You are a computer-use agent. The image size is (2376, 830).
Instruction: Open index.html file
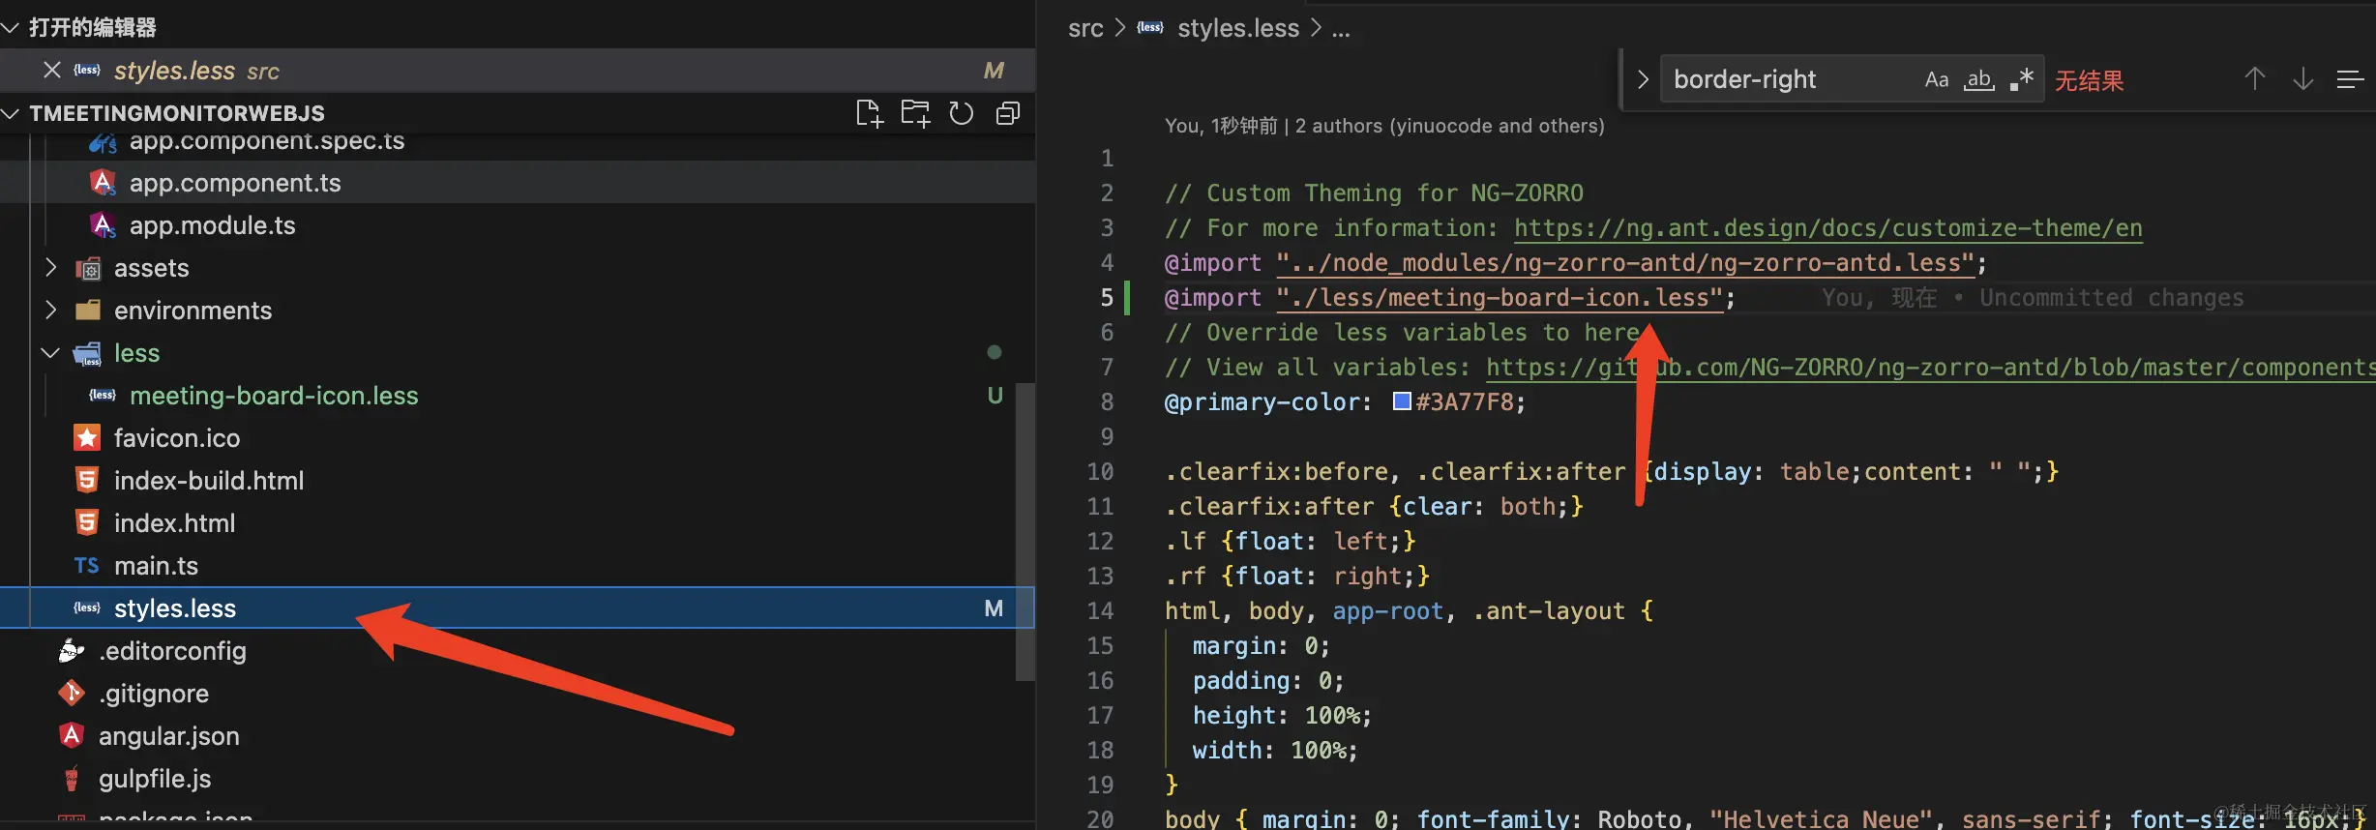pos(174,522)
